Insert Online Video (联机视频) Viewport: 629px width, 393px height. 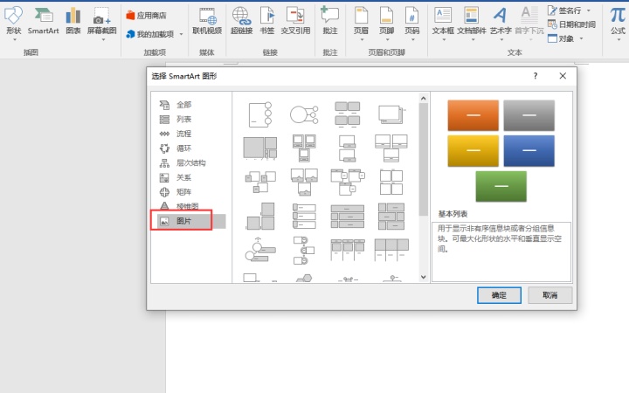tap(207, 22)
